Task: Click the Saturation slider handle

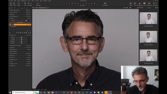Action: coord(21,43)
